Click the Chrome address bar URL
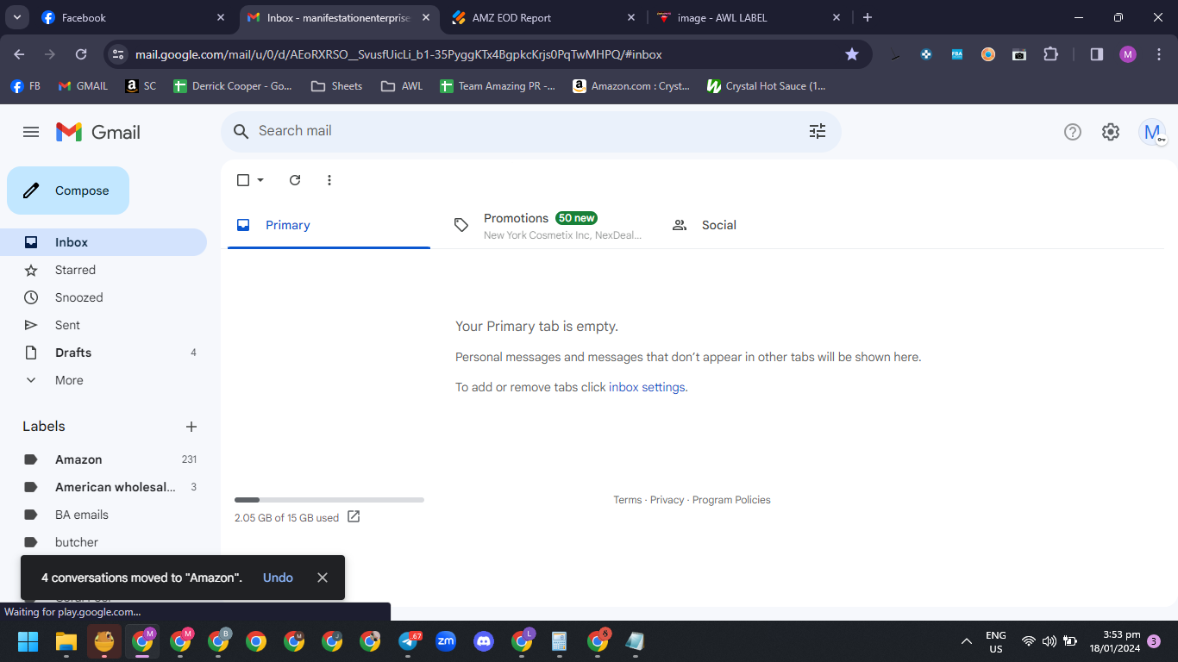Viewport: 1178px width, 662px height. [x=398, y=54]
